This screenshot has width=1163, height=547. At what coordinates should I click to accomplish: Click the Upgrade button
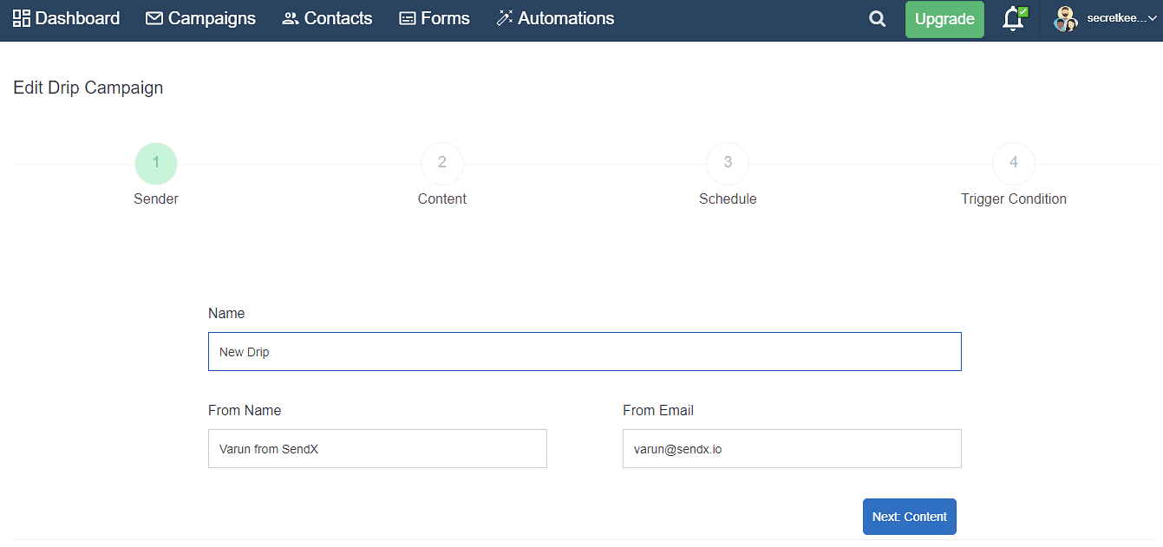click(944, 18)
